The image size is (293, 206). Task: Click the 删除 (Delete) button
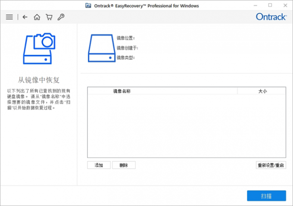point(124,165)
